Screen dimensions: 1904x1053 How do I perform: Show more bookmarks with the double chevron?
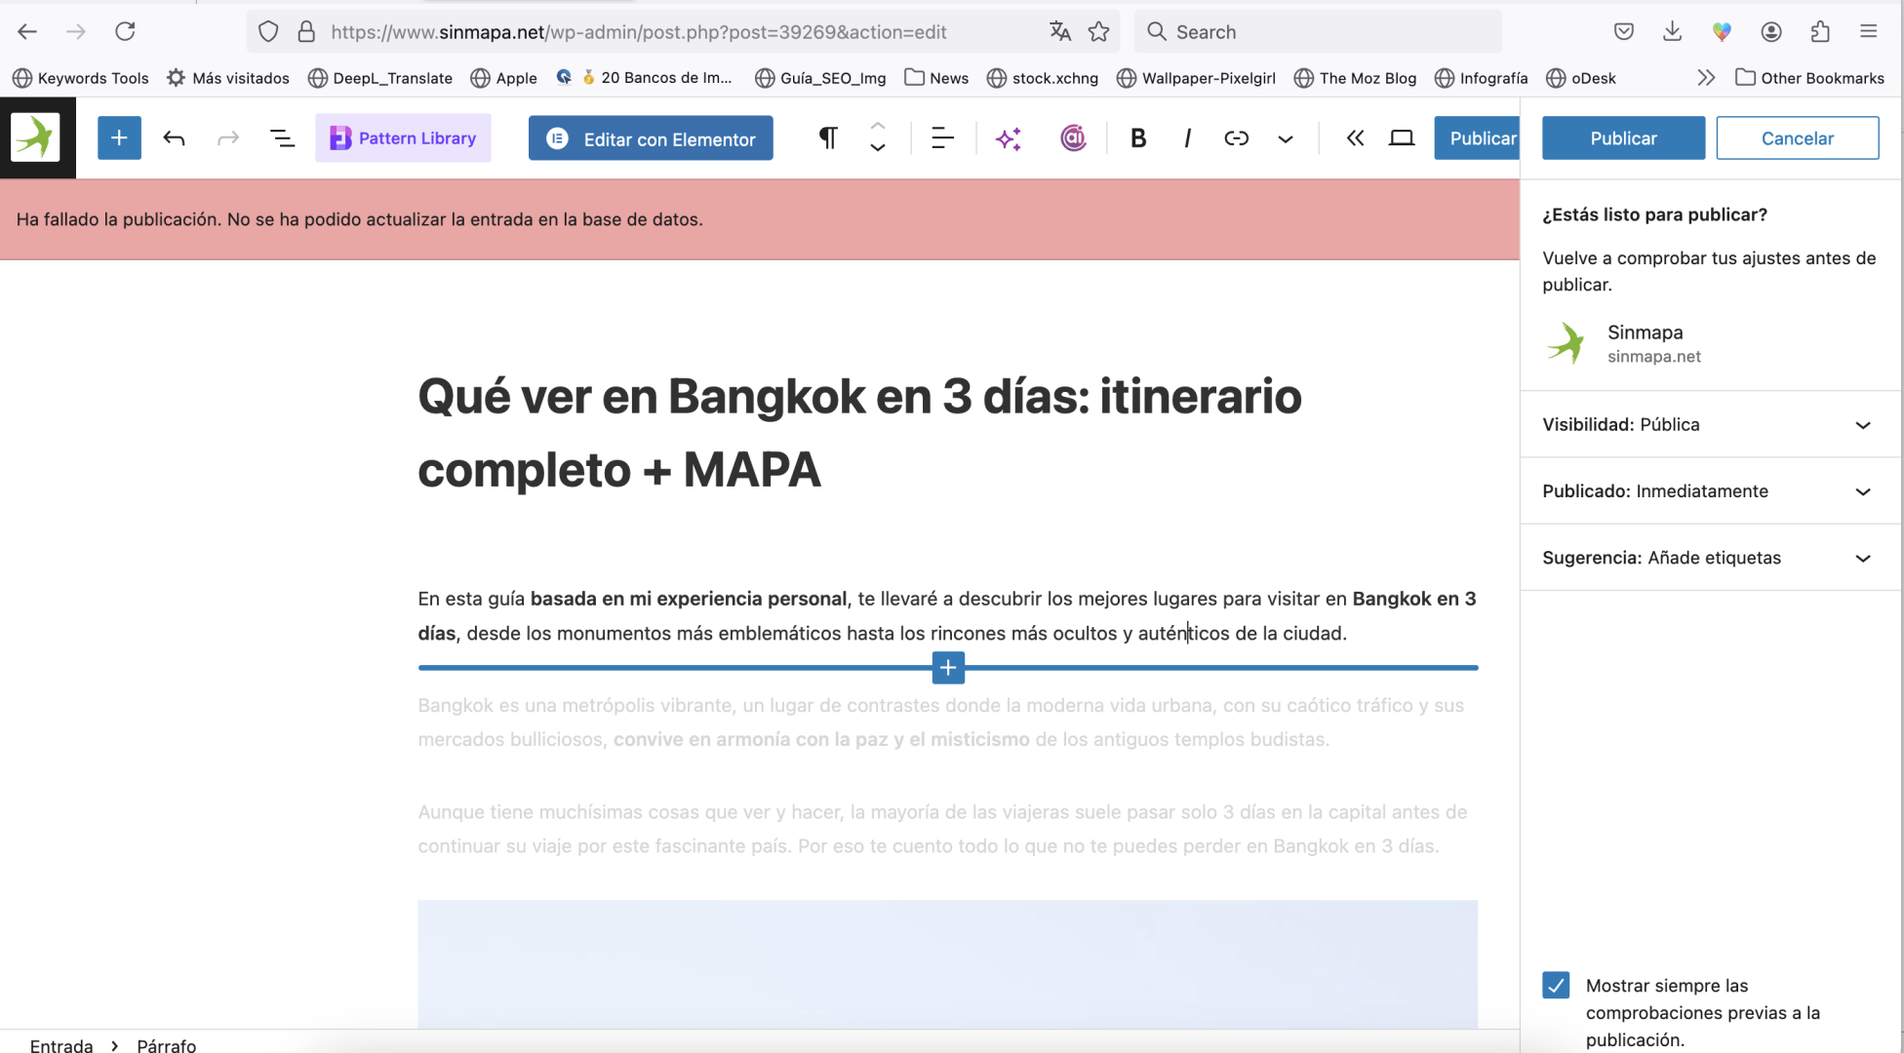(1706, 78)
